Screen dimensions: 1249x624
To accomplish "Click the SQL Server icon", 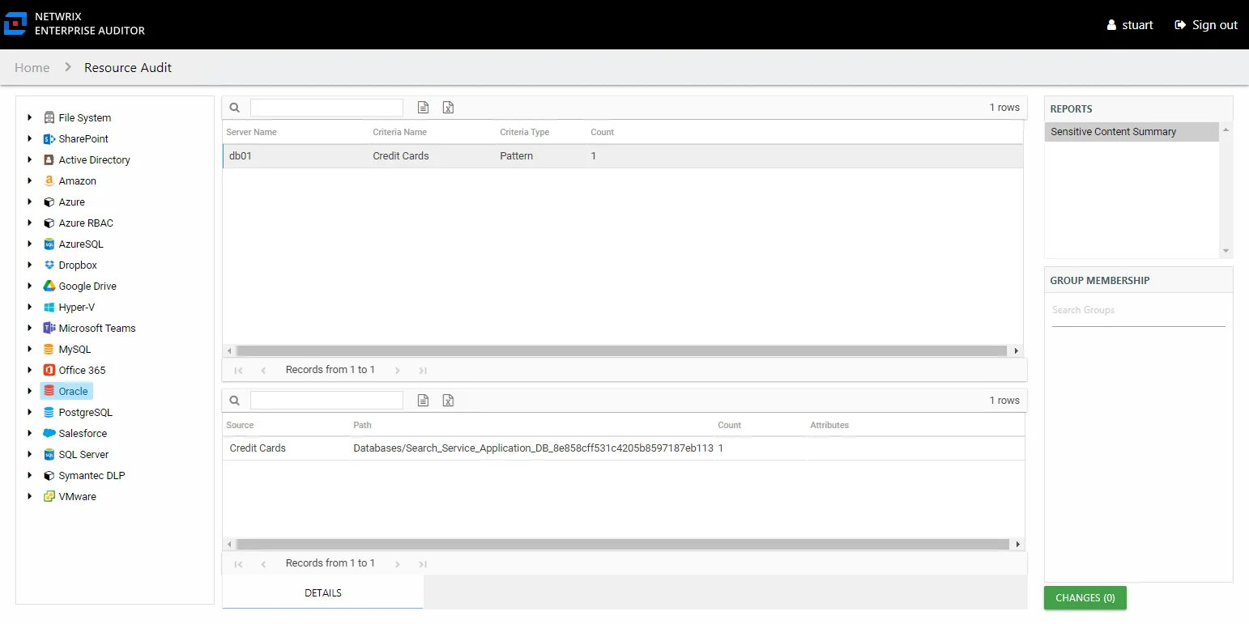I will pyautogui.click(x=49, y=454).
